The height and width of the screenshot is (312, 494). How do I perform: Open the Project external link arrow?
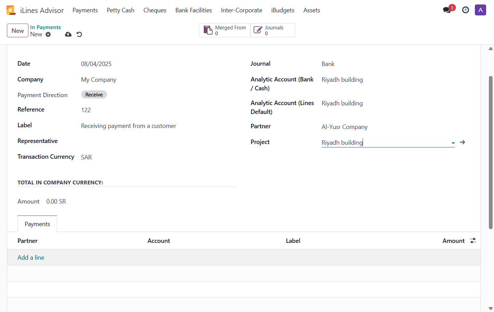point(463,142)
